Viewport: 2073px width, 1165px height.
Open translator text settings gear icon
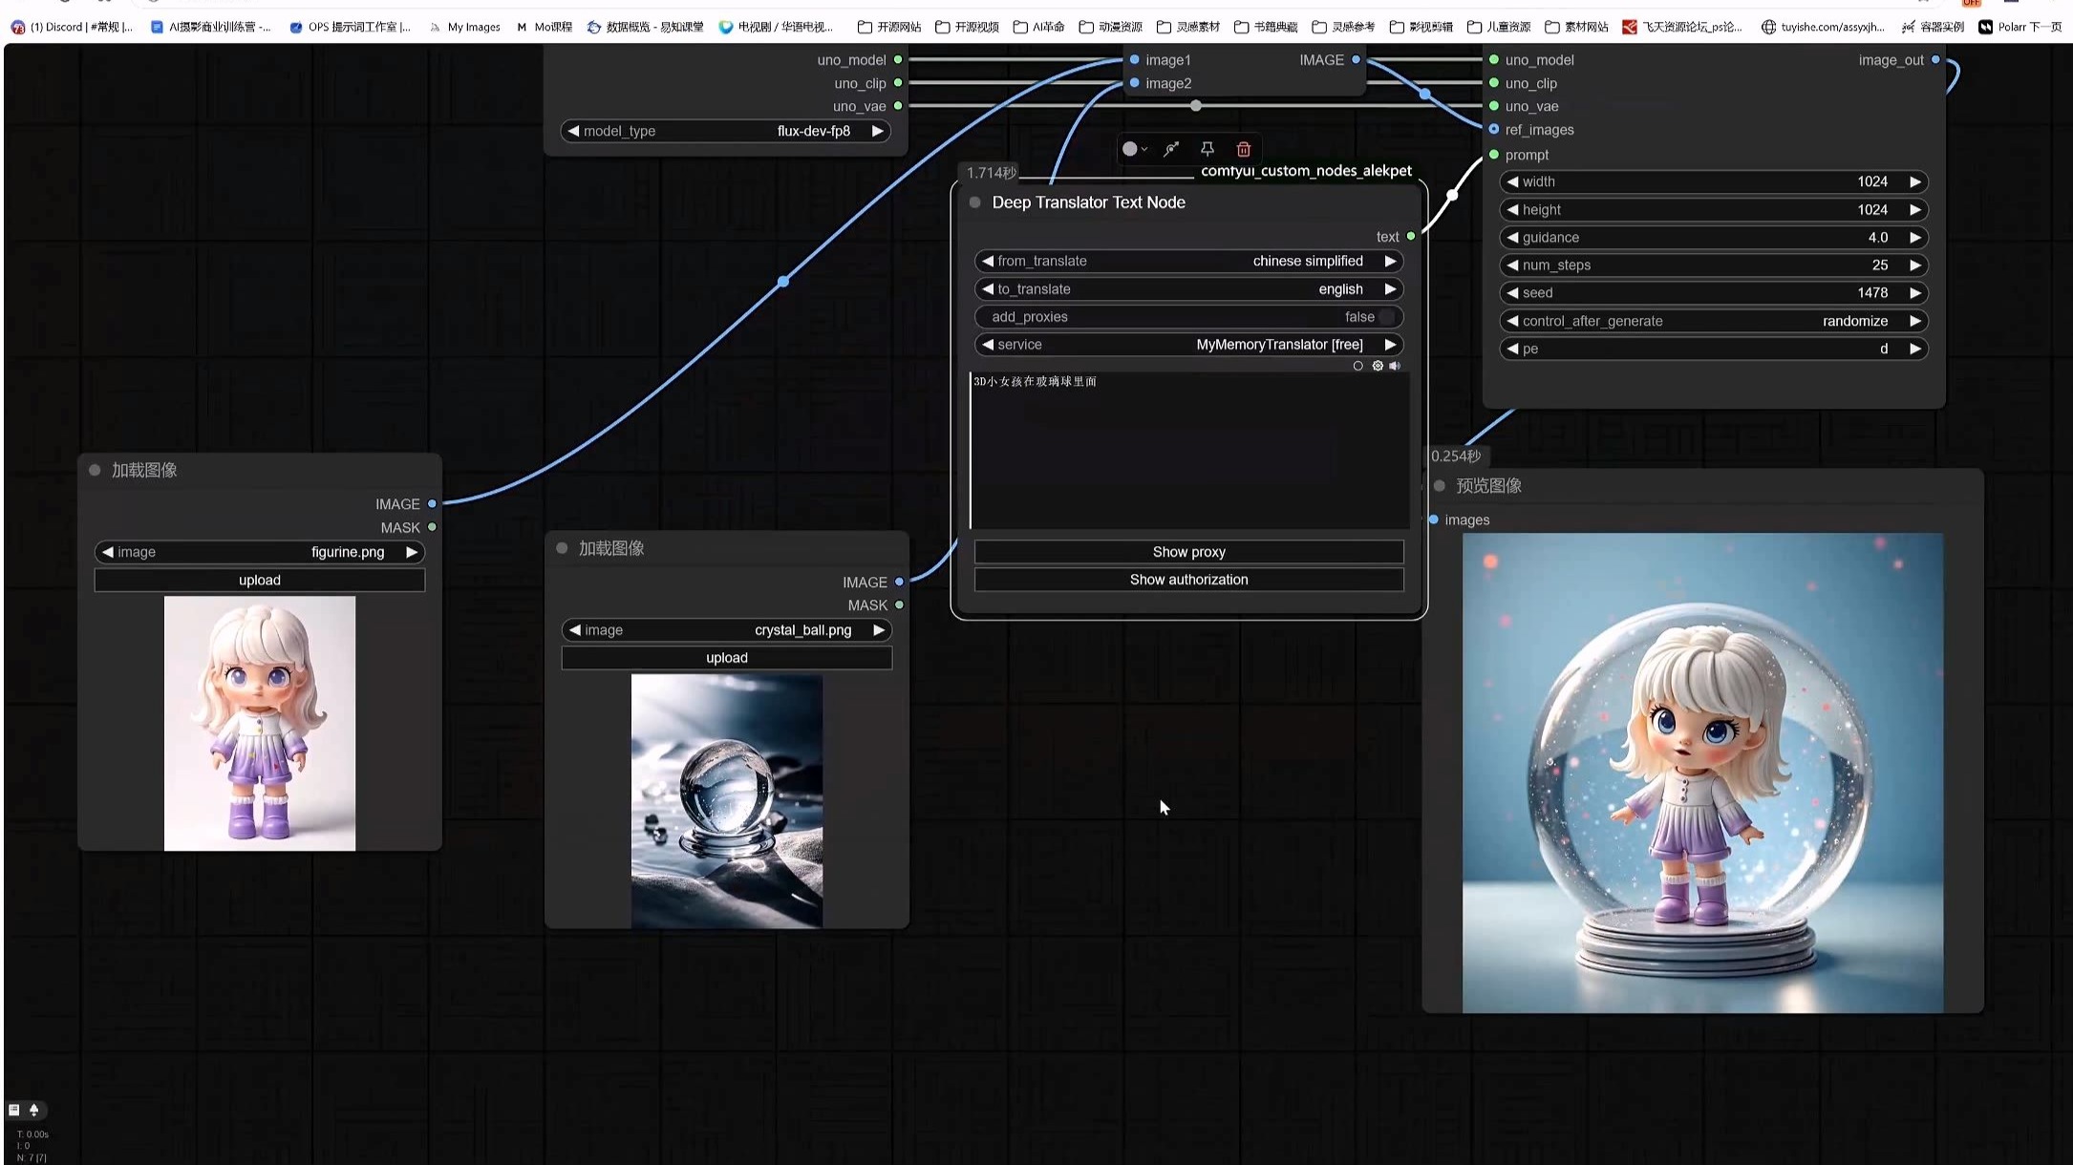point(1377,366)
